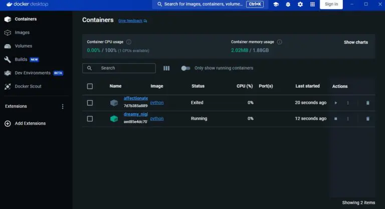Open the column visibility icon next to search
This screenshot has height=209, width=385.
166,68
